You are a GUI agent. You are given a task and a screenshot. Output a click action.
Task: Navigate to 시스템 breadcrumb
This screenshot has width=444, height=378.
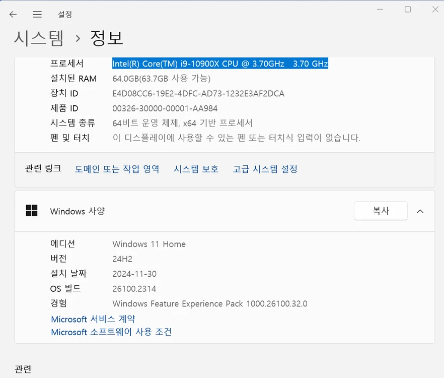click(x=39, y=38)
